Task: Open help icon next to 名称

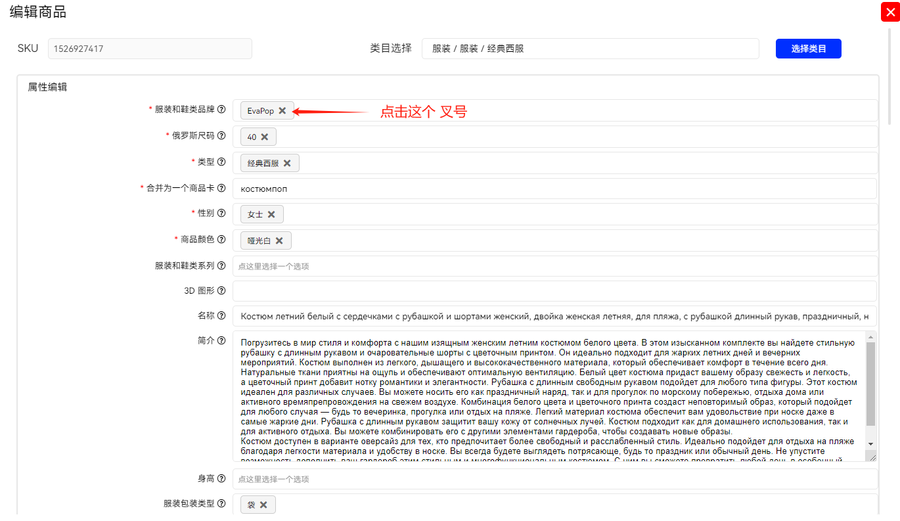Action: 221,315
